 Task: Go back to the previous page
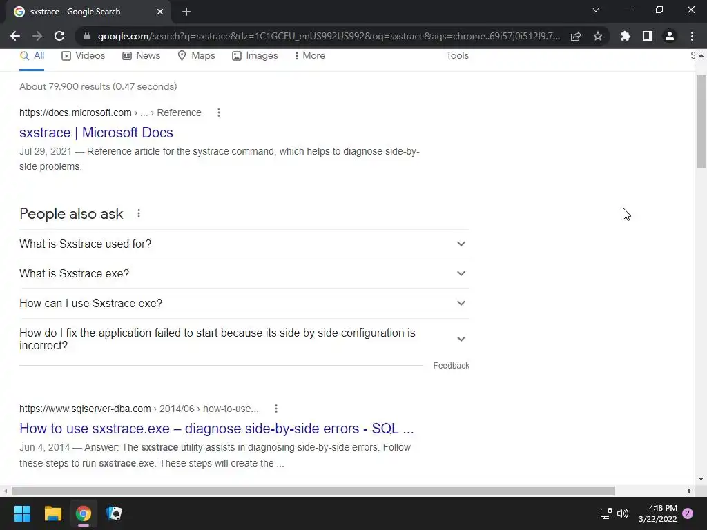pyautogui.click(x=15, y=36)
